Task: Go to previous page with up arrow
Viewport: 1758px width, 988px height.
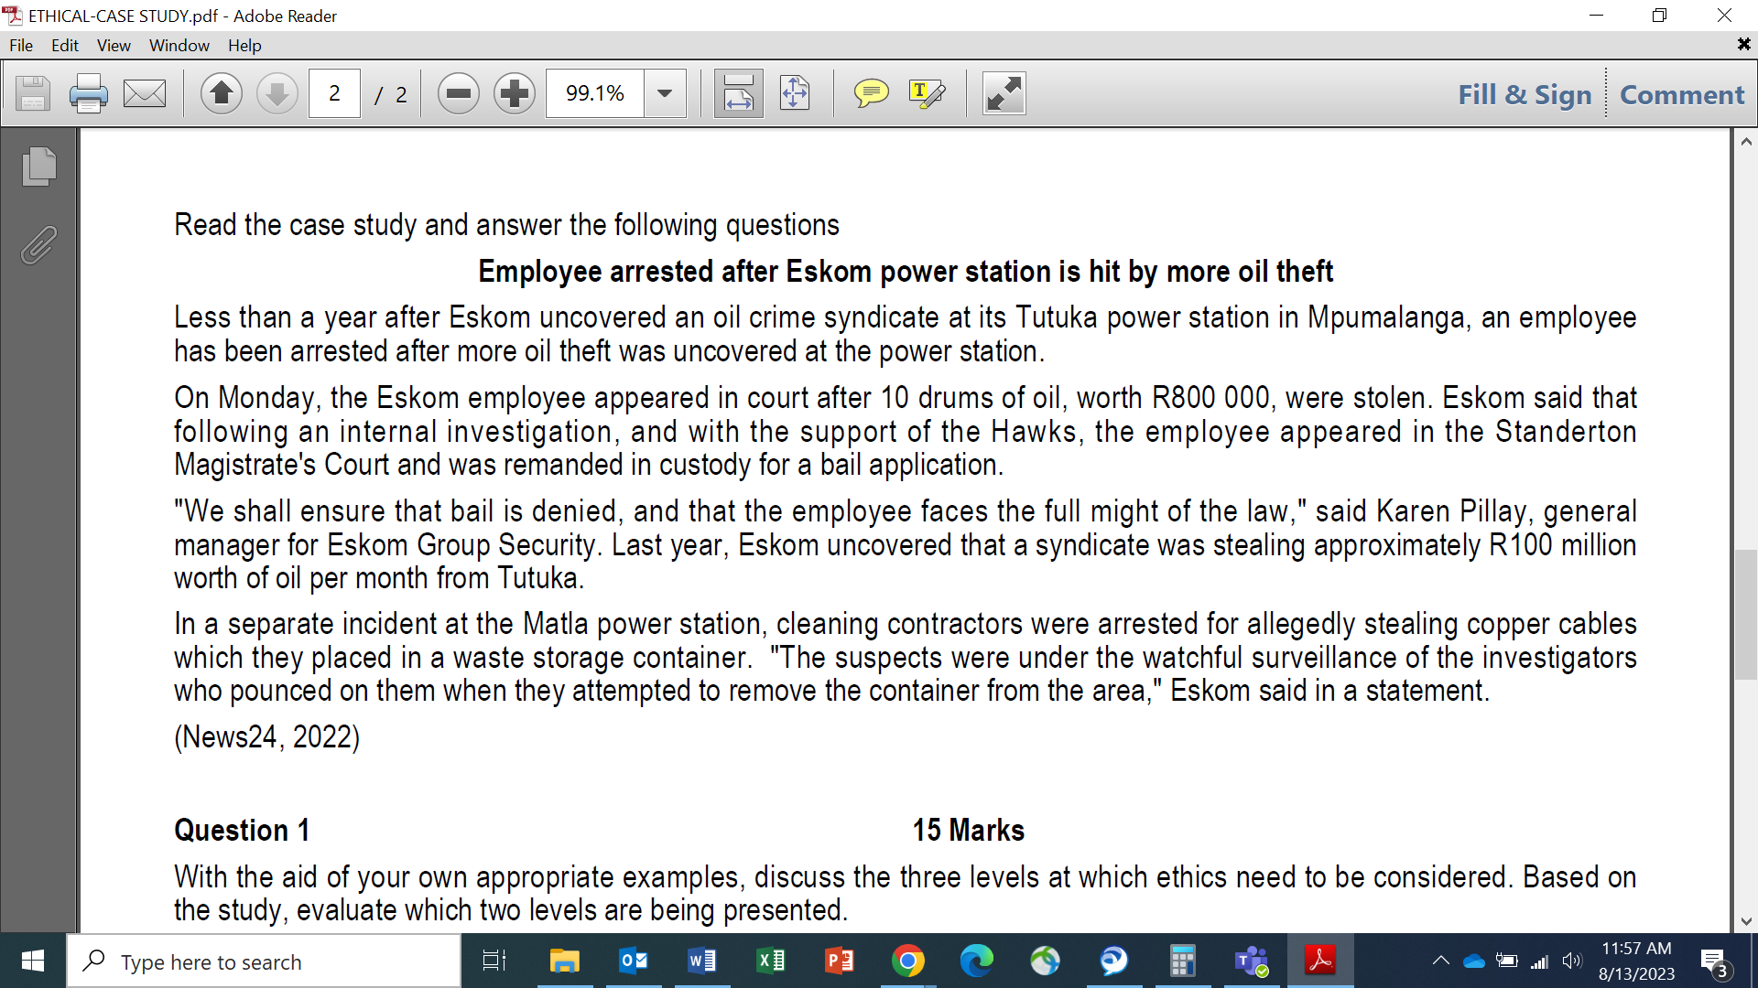Action: tap(221, 93)
